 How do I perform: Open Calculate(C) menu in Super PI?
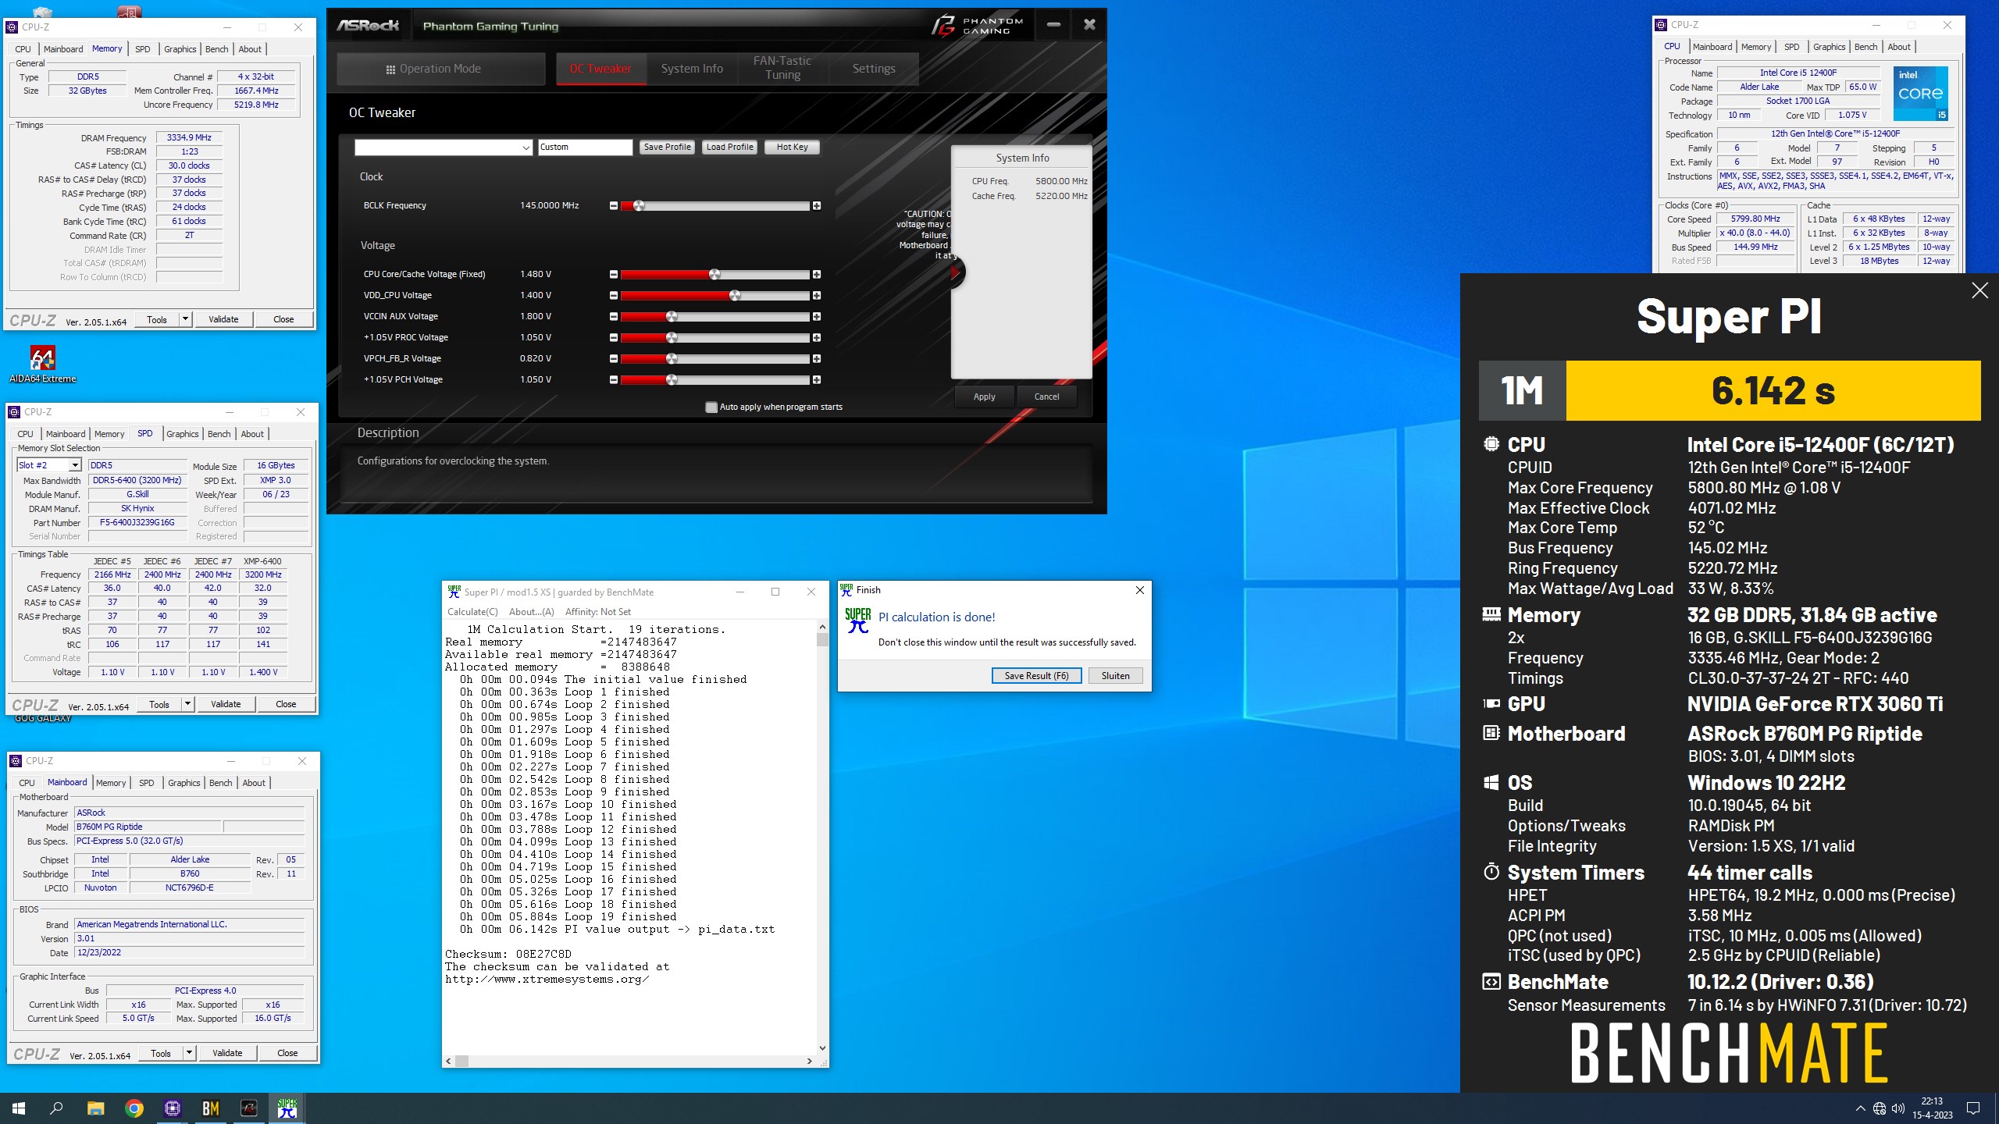pyautogui.click(x=472, y=612)
